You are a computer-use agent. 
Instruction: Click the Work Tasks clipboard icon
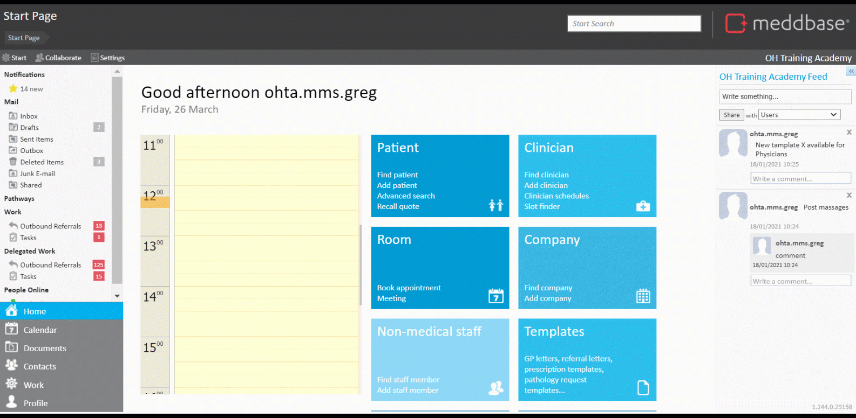pos(13,237)
